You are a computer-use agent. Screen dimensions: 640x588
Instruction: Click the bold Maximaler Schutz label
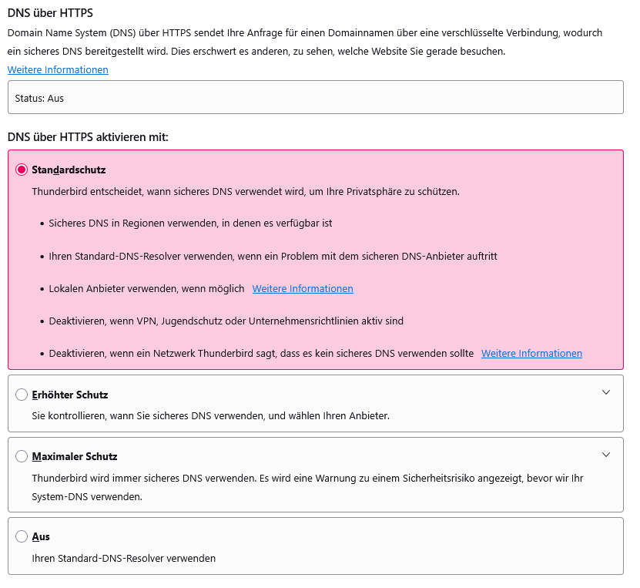(x=75, y=456)
